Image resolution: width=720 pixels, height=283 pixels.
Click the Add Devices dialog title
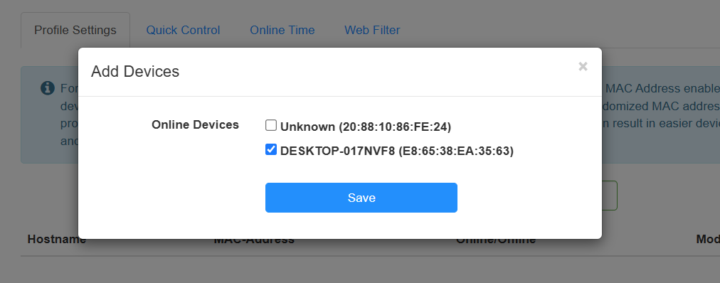pyautogui.click(x=135, y=72)
